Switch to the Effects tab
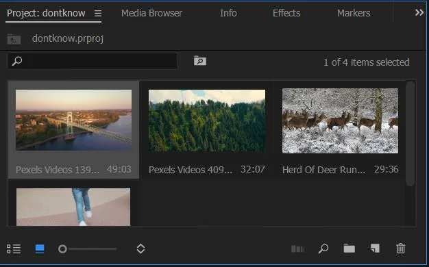Viewport: 429px width, 267px height. (286, 13)
